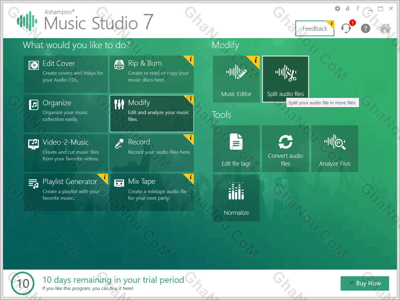Viewport: 400px width, 300px height.
Task: Click the Video-2-Music monitor icon
Action: tap(33, 144)
